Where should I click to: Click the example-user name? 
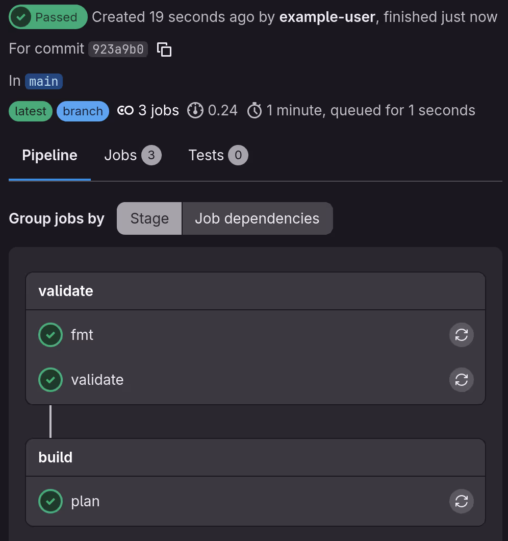point(326,17)
